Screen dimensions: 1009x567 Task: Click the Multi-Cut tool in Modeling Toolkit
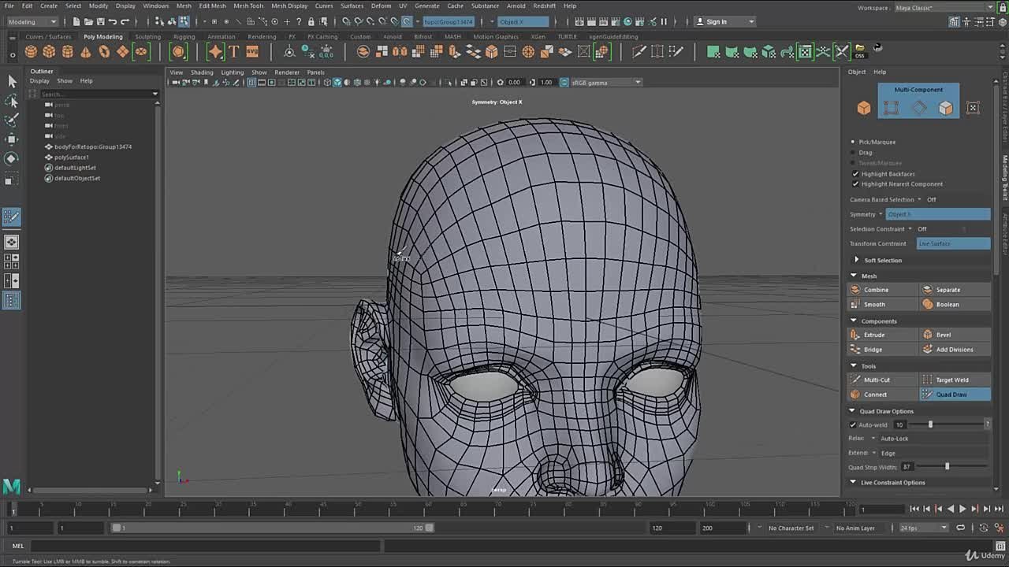pos(877,380)
